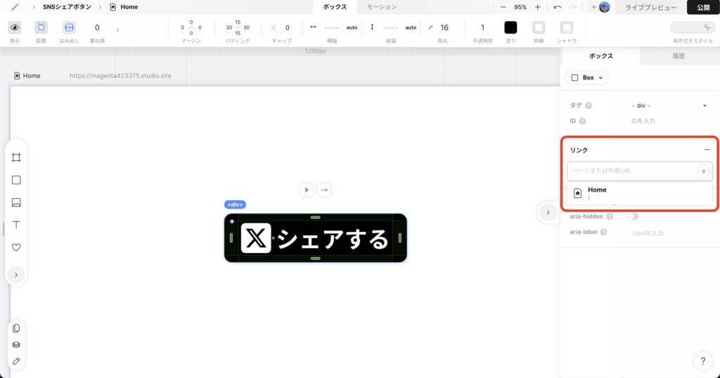720x378 pixels.
Task: Expand toolbar chevron next to 重ね順
Action: [x=117, y=30]
